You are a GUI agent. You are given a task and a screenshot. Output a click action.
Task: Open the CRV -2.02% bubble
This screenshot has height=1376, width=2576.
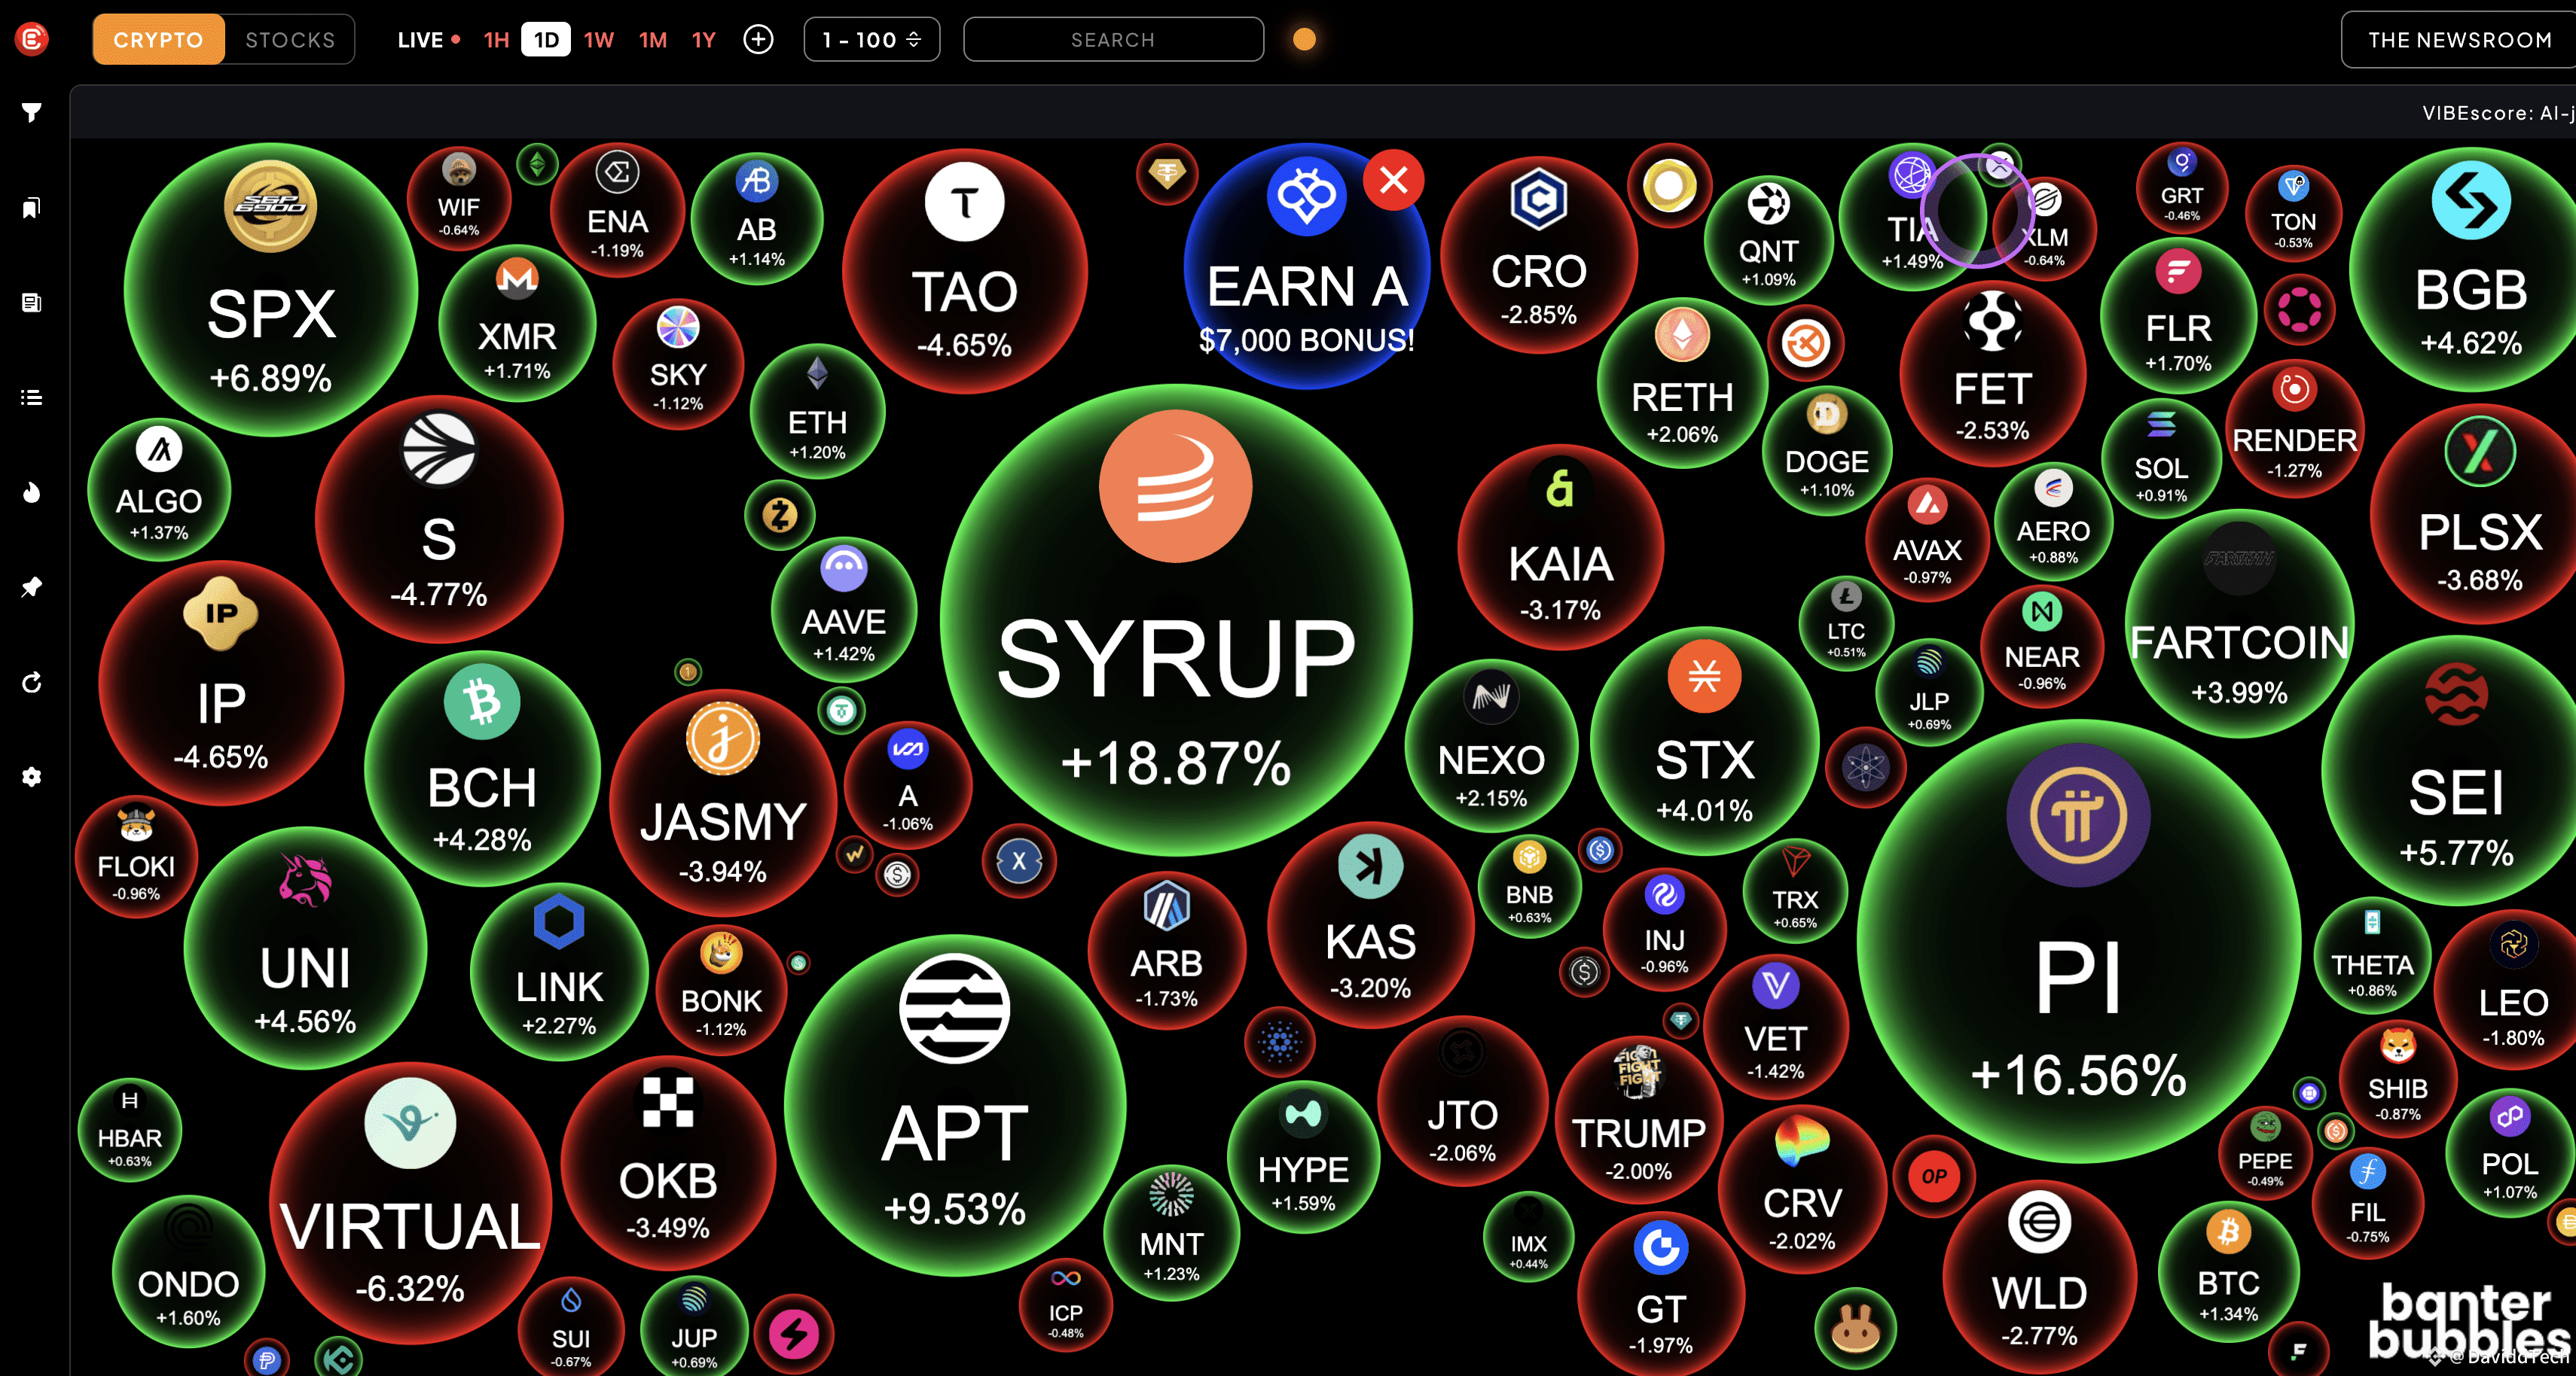(x=1802, y=1189)
